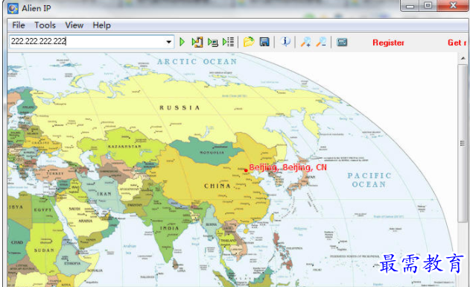Click the INDIA label on map
The height and width of the screenshot is (287, 470).
[x=169, y=228]
